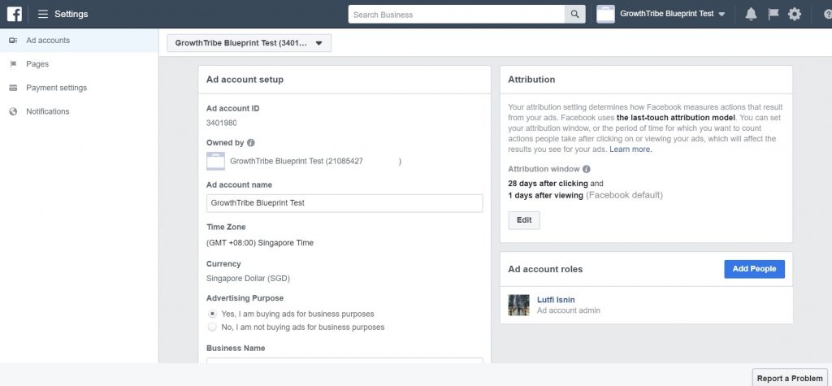The image size is (832, 386).
Task: Select Yes, buying ads for business purposes
Action: (212, 314)
